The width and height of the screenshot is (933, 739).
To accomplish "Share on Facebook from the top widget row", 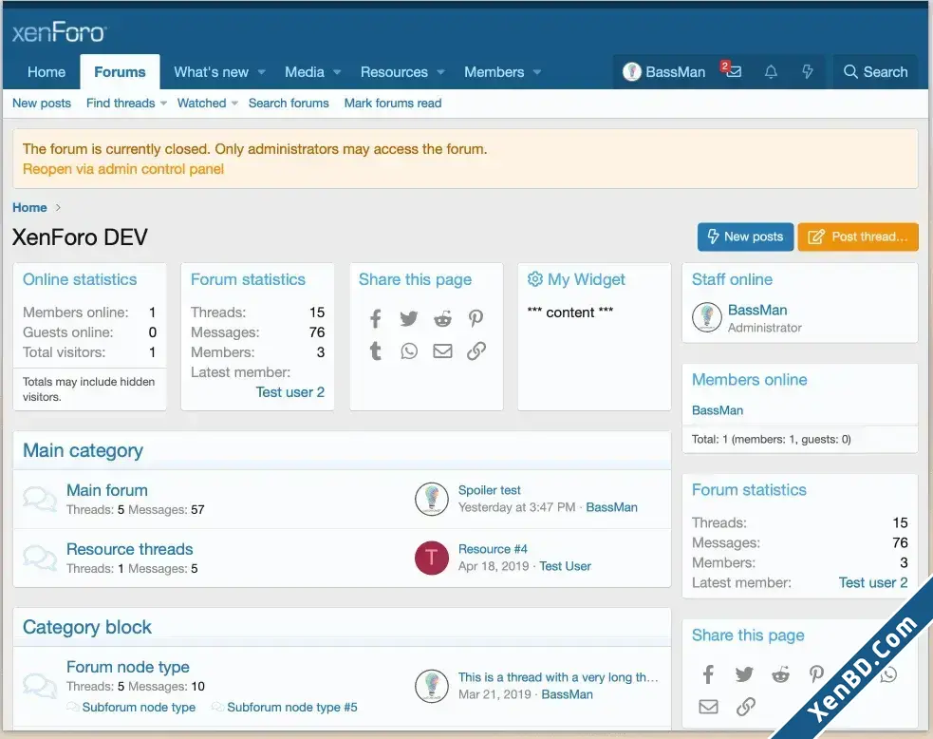I will (x=376, y=318).
